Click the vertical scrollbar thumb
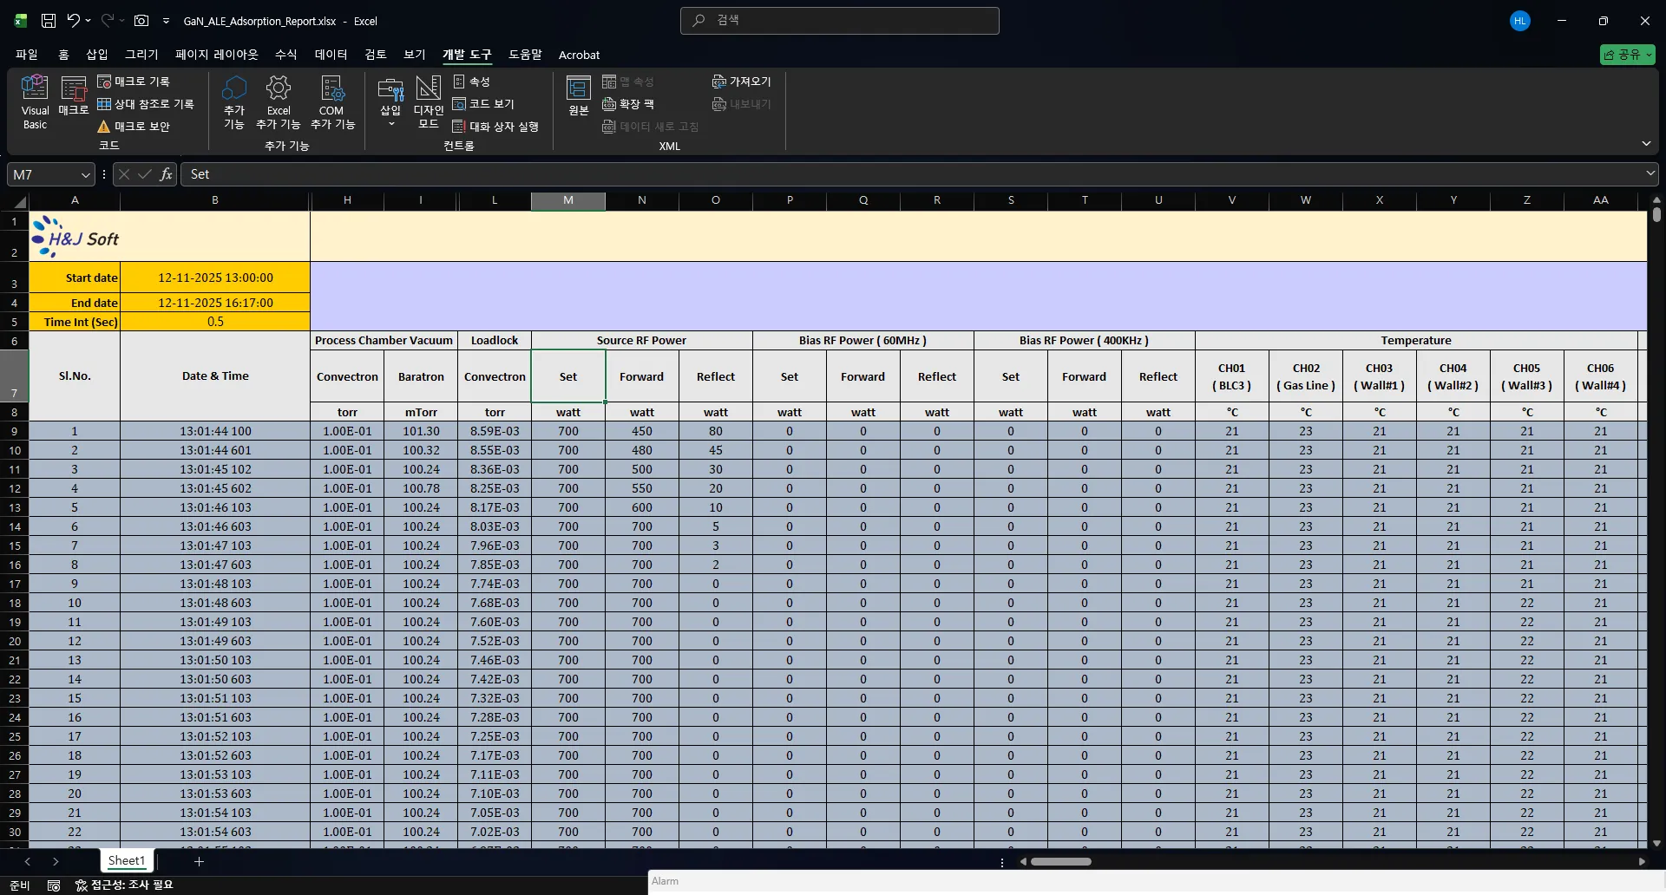This screenshot has width=1666, height=895. (1656, 214)
